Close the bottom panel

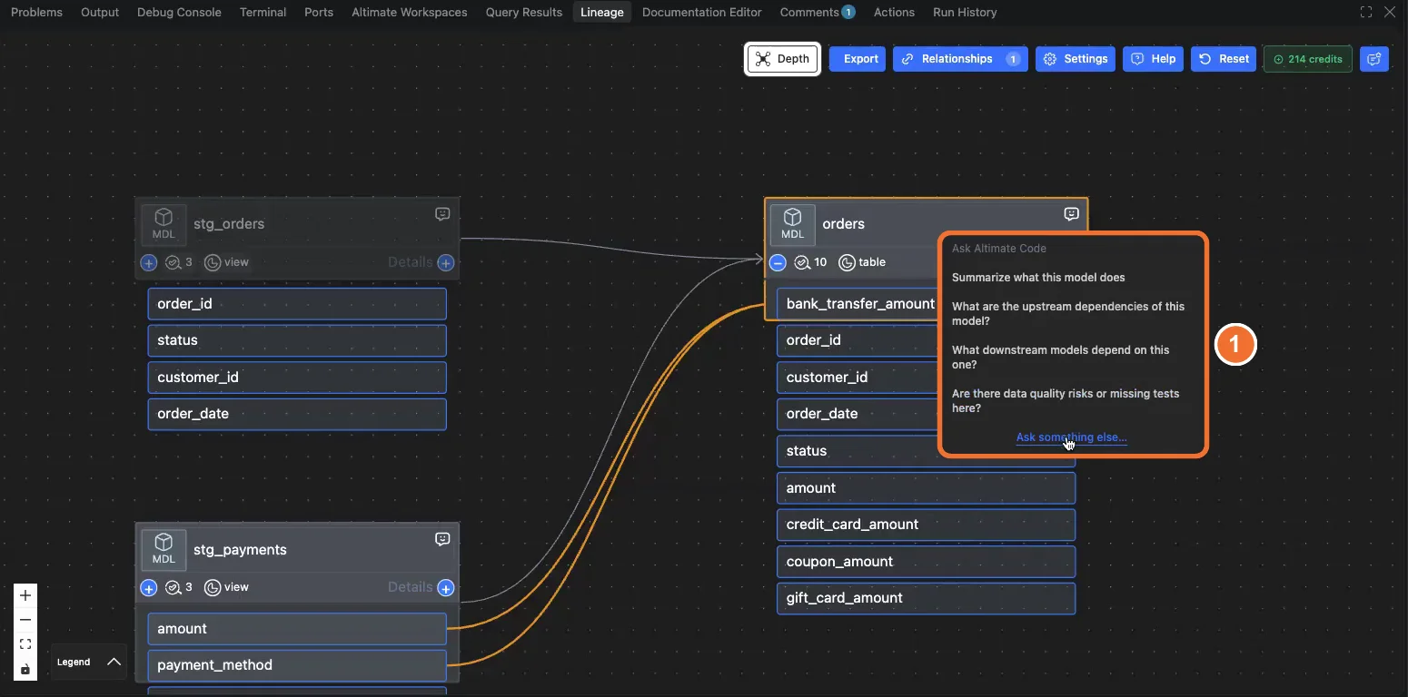[x=1390, y=12]
